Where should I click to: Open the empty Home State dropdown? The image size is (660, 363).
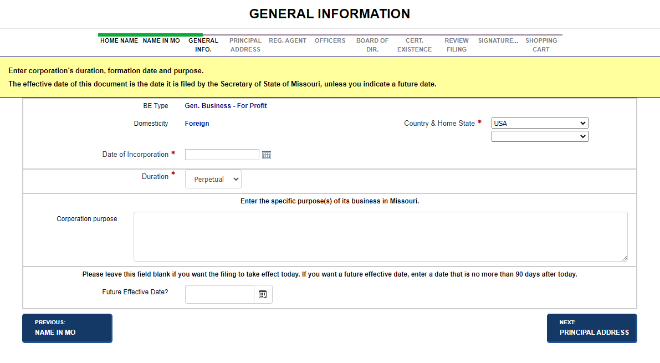tap(539, 136)
